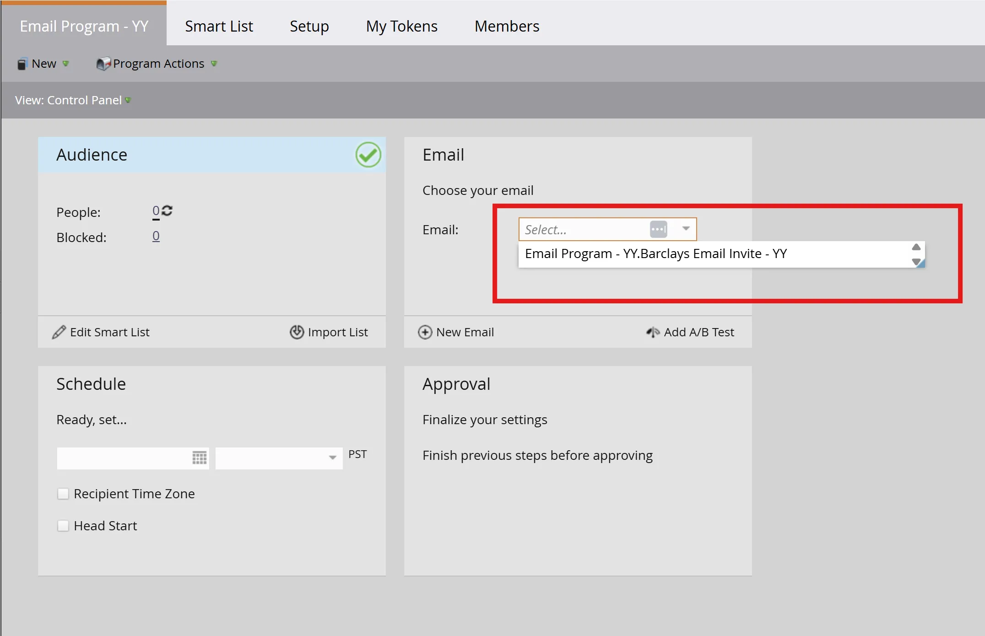Screen dimensions: 985x636
Task: Click the pencil icon for Edit Smart List
Action: click(59, 332)
